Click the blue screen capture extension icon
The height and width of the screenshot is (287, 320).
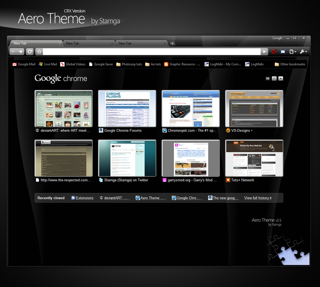point(283,51)
